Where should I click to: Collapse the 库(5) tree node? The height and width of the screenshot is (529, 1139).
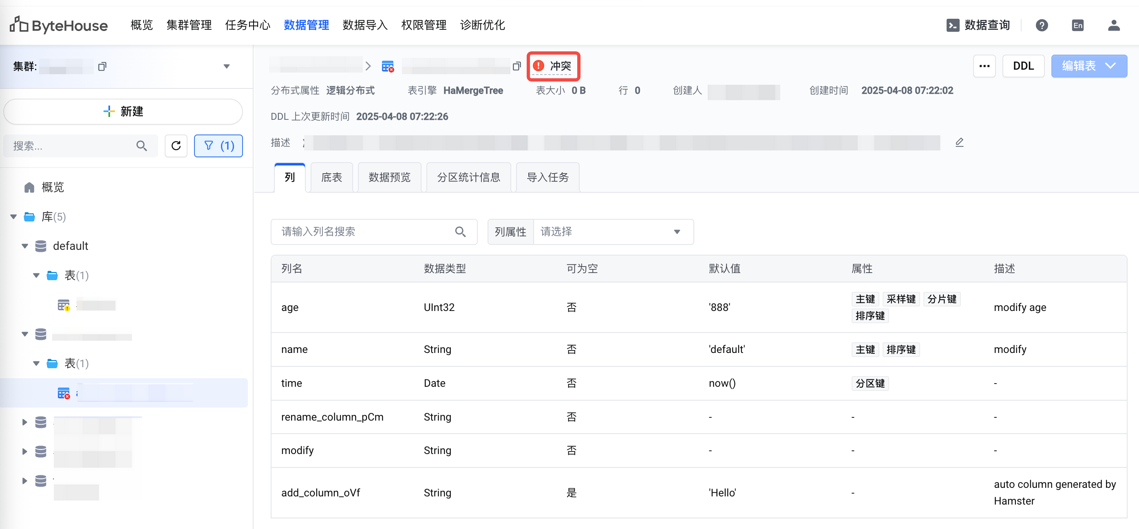[13, 216]
